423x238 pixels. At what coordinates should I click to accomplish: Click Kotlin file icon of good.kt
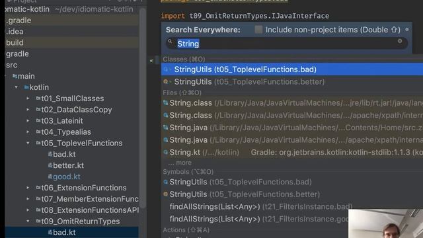pyautogui.click(x=50, y=177)
